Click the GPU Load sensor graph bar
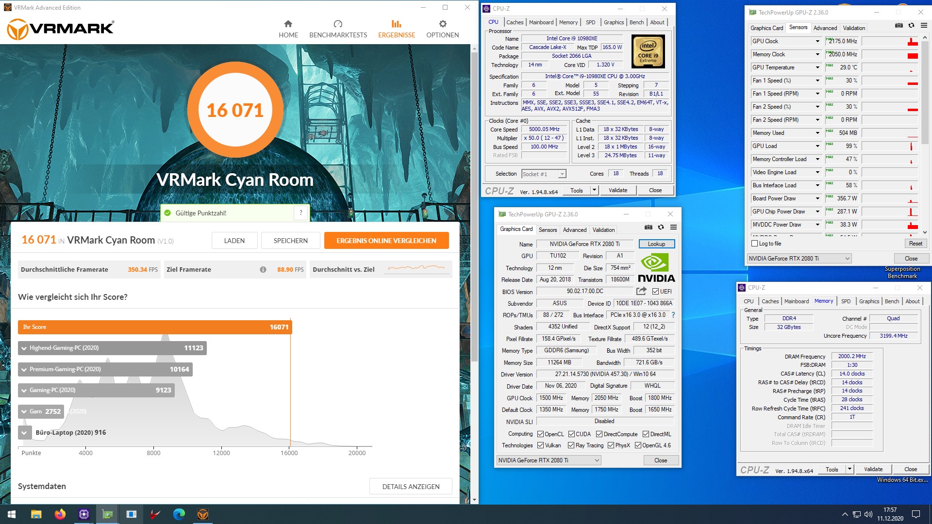 (890, 146)
